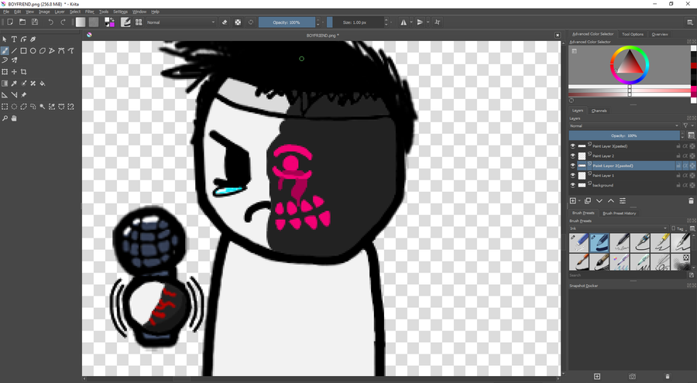Duplicate the layer using toolbar icon

tap(588, 201)
